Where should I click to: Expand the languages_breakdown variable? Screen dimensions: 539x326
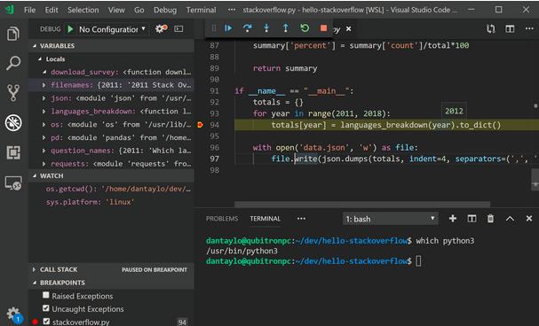44,112
